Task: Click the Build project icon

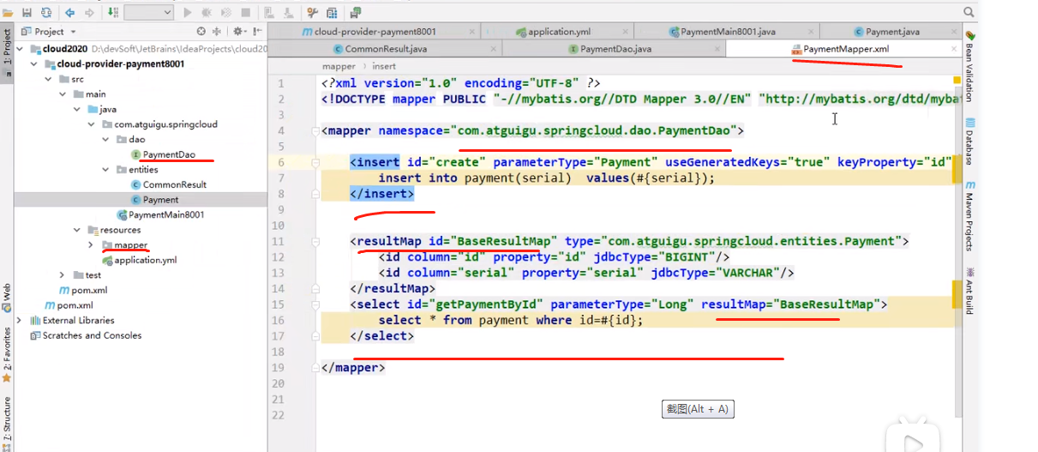Action: tap(113, 13)
